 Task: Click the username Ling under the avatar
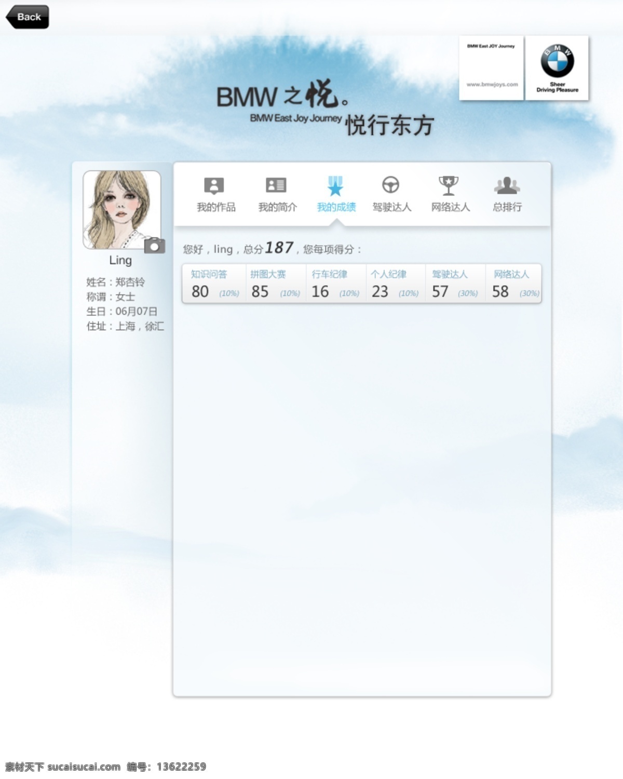tap(120, 260)
